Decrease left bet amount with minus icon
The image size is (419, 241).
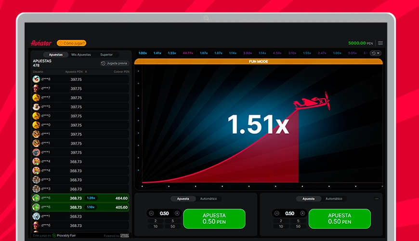tap(151, 213)
